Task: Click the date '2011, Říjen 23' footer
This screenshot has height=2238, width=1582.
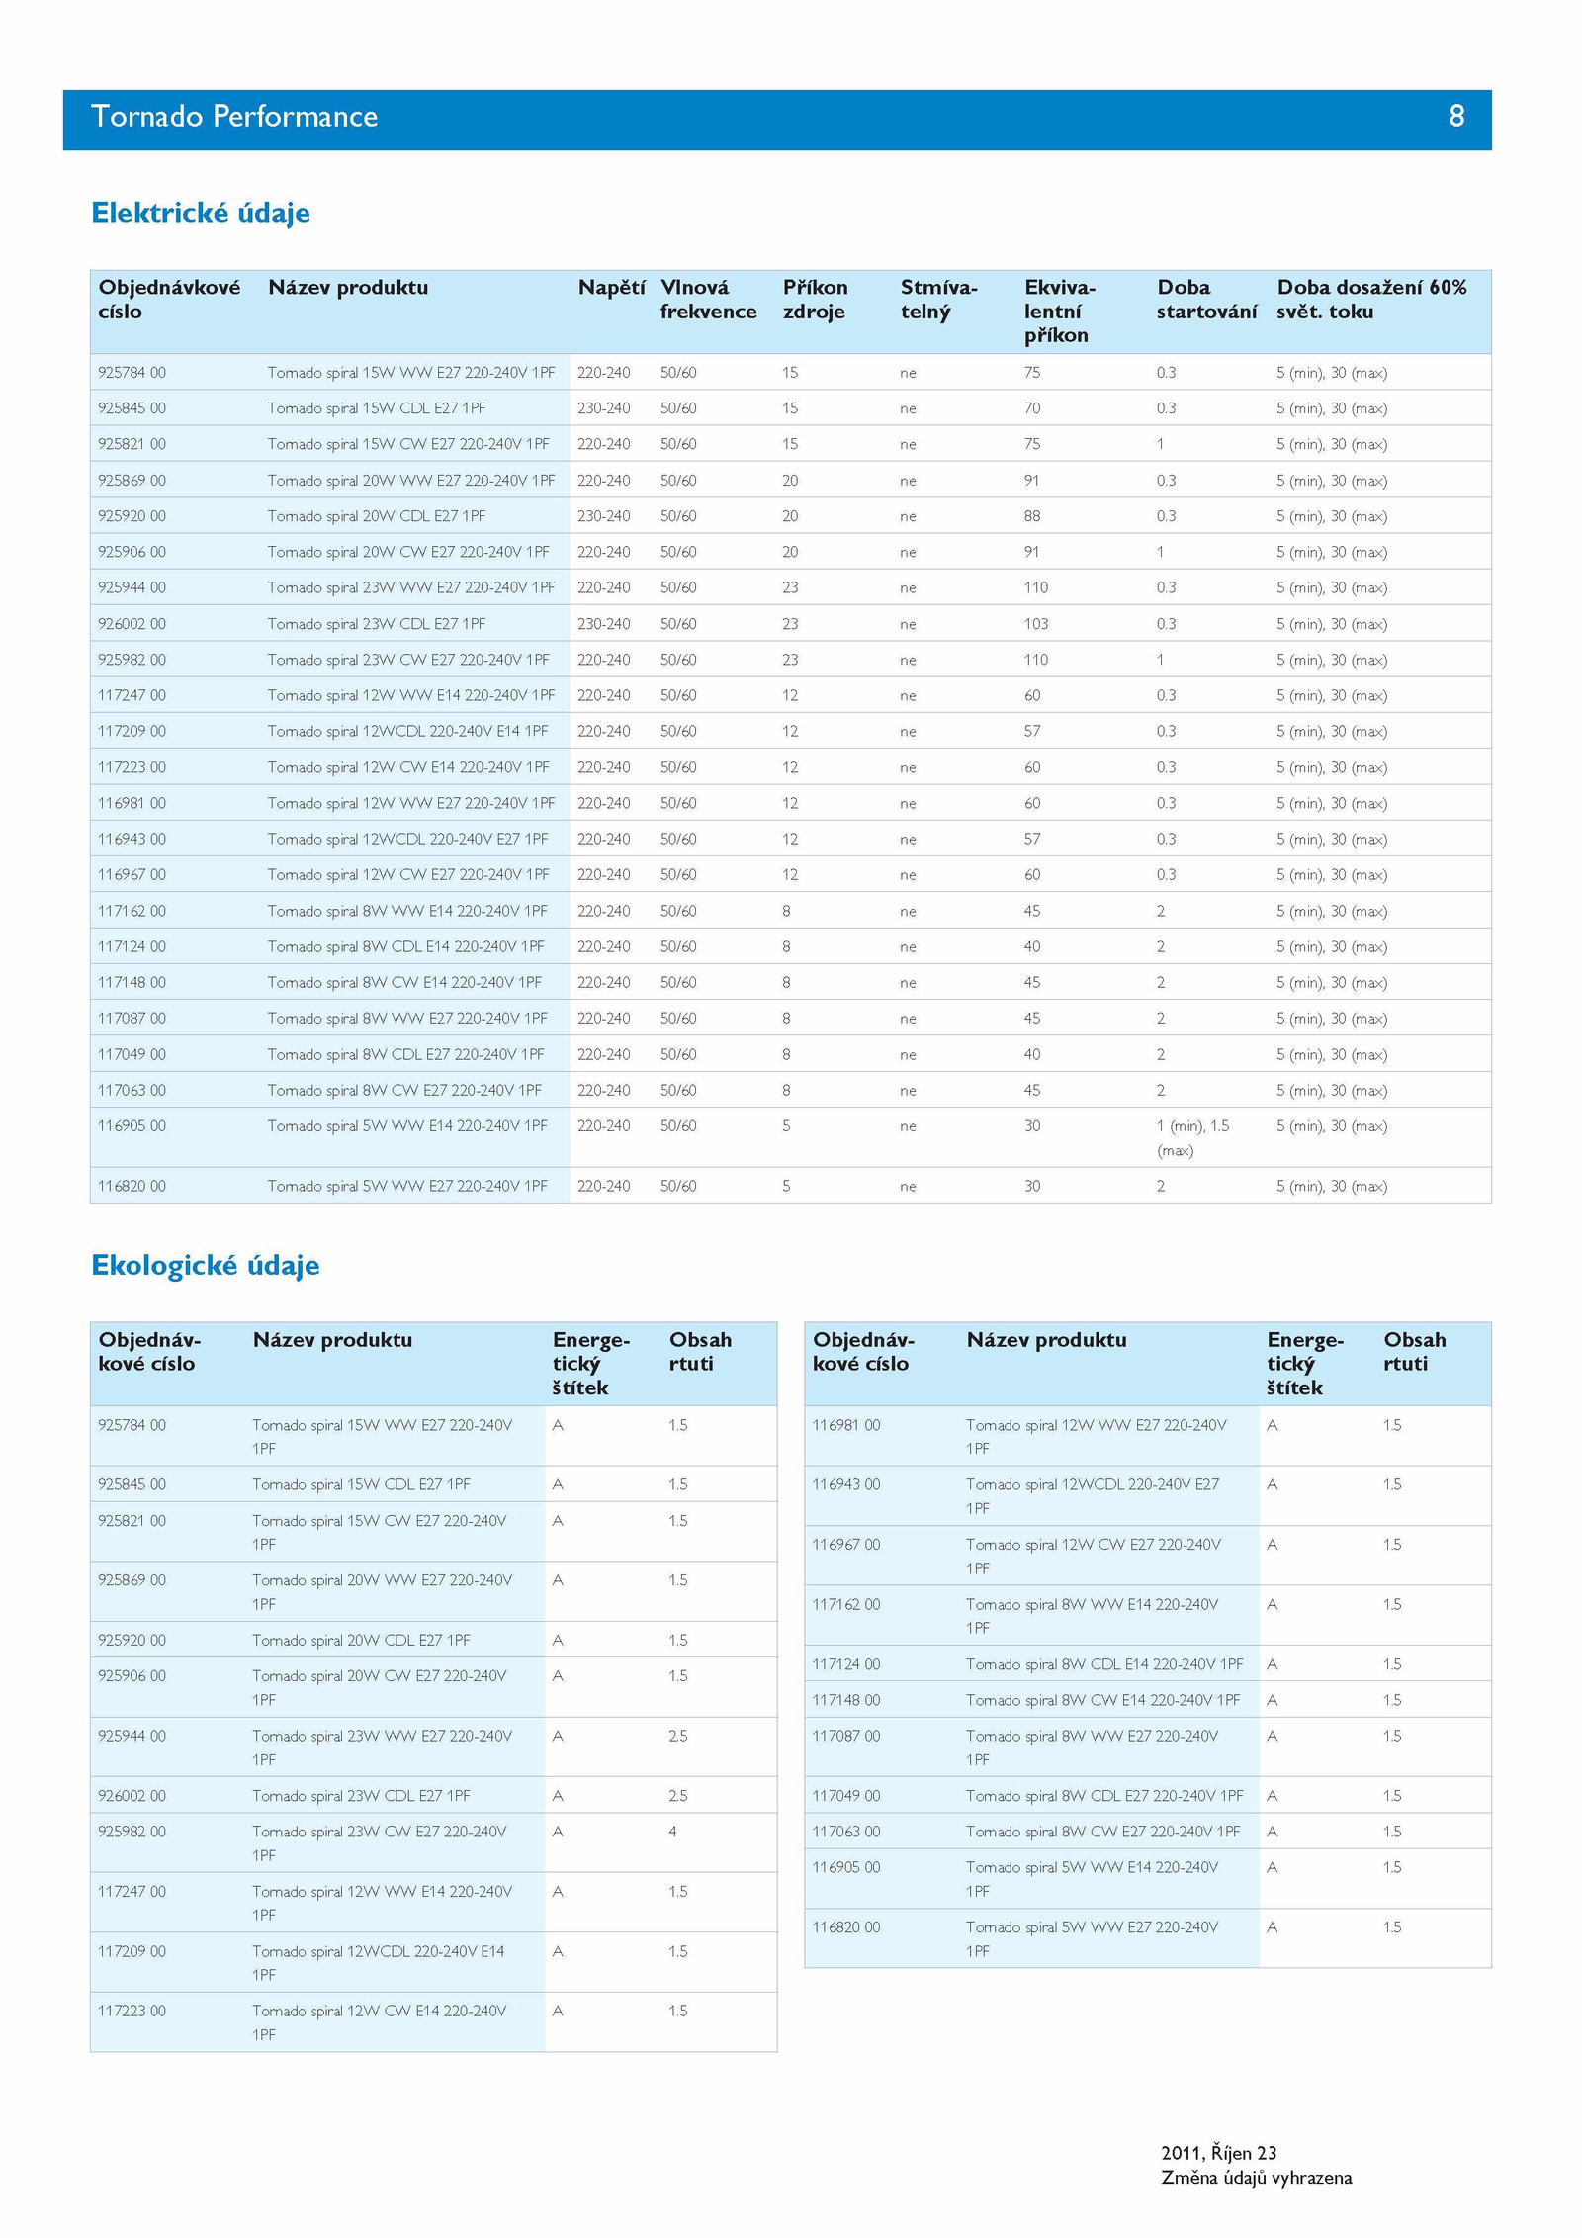Action: coord(1218,2153)
